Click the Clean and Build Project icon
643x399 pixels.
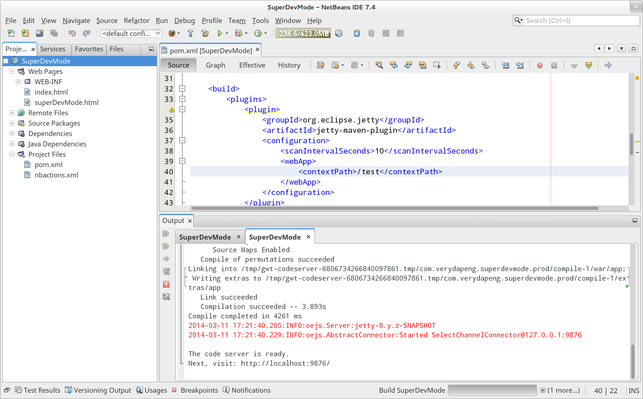tap(205, 33)
